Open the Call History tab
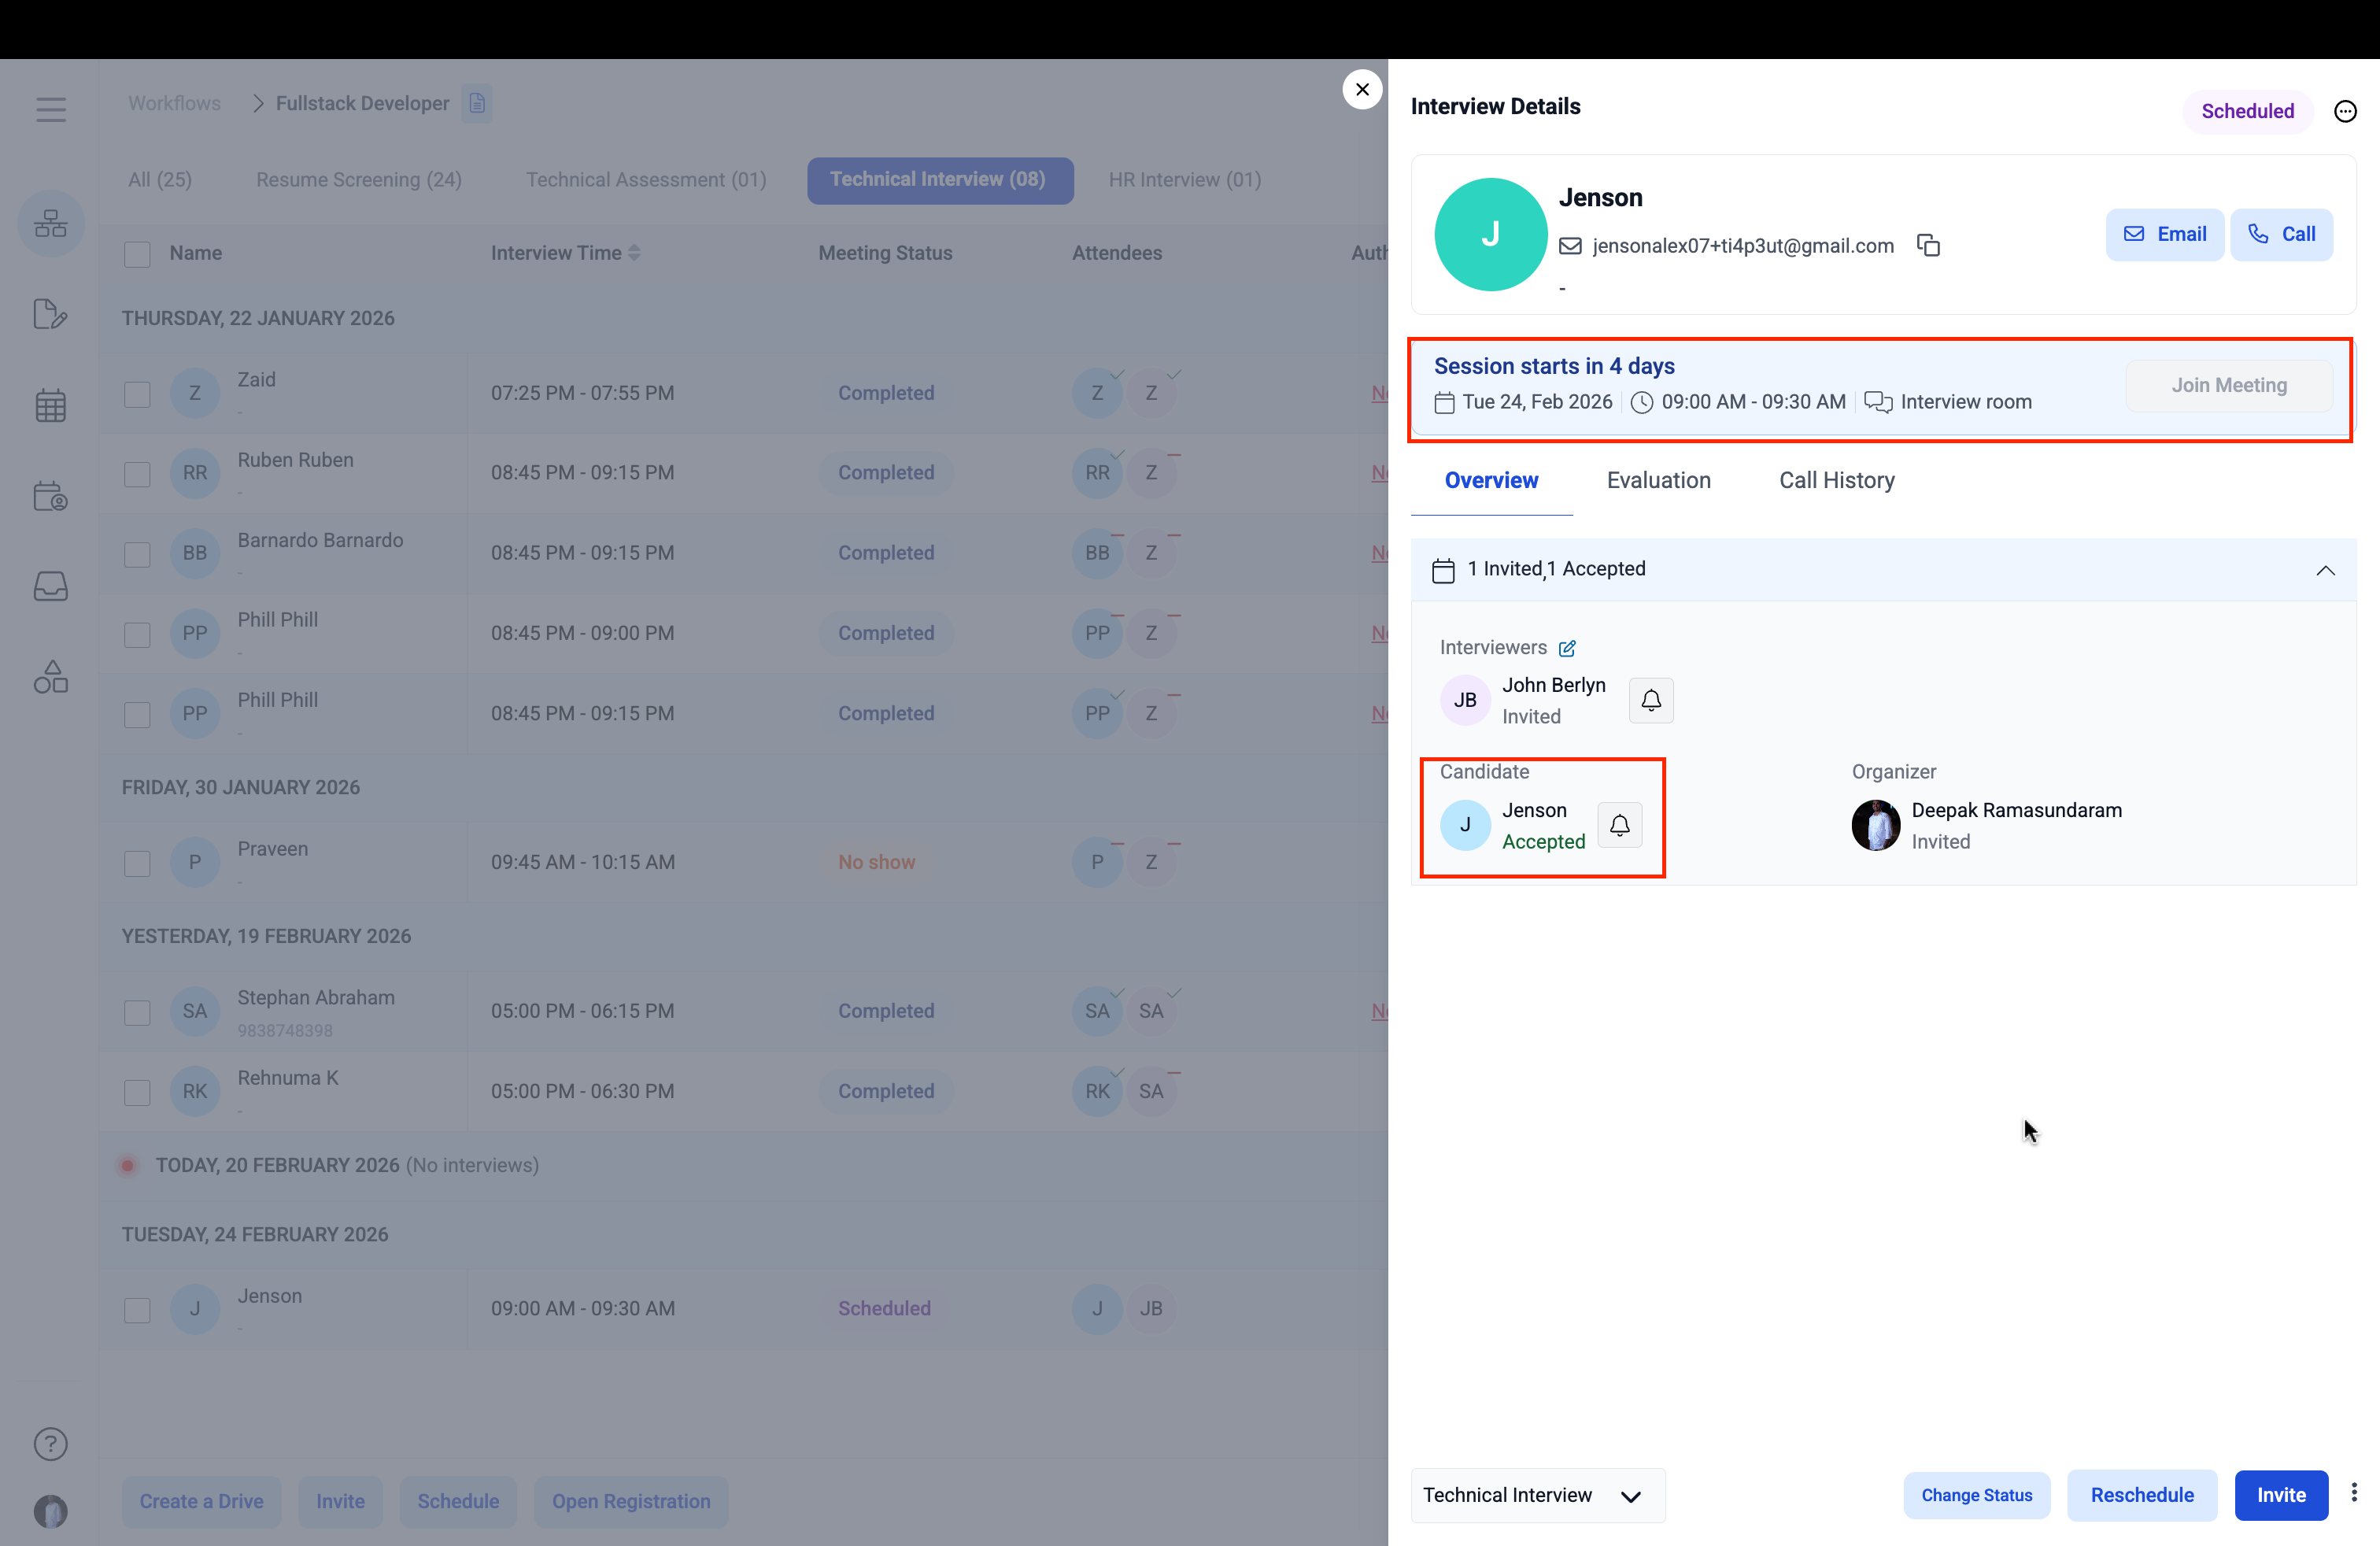 1836,480
